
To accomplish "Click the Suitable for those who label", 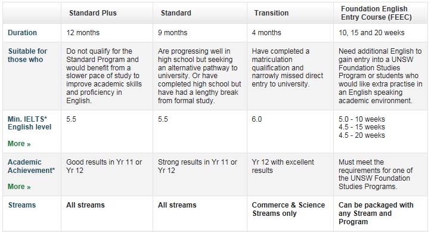I will point(27,55).
